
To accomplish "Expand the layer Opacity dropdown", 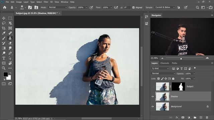I will tap(194, 74).
